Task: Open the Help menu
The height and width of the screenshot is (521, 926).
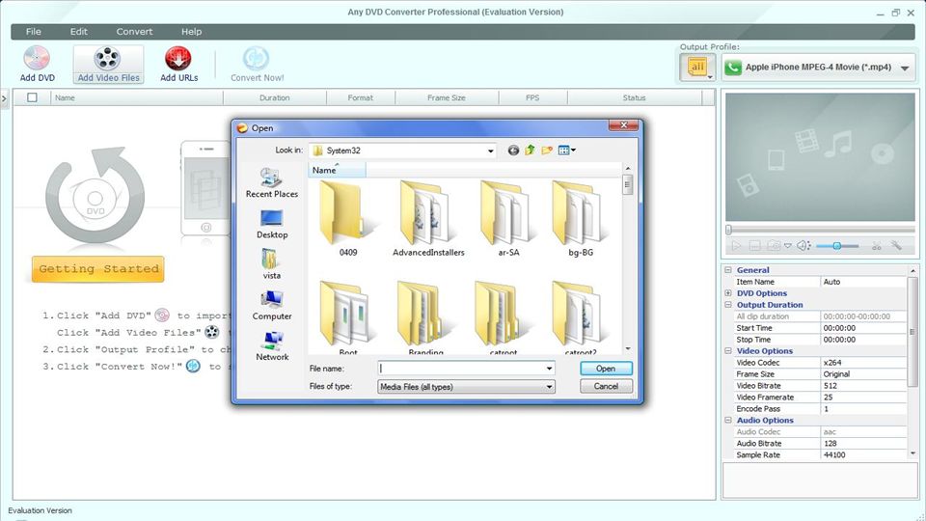Action: (x=191, y=31)
